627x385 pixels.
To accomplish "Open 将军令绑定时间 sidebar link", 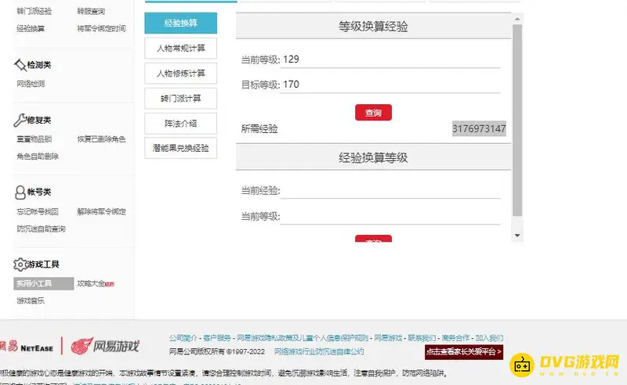I will [101, 28].
